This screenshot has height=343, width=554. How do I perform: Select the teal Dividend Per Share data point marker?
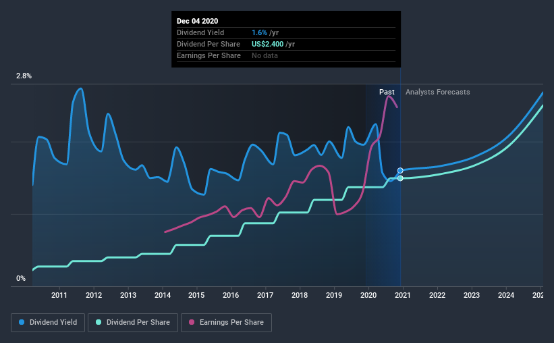(x=400, y=178)
